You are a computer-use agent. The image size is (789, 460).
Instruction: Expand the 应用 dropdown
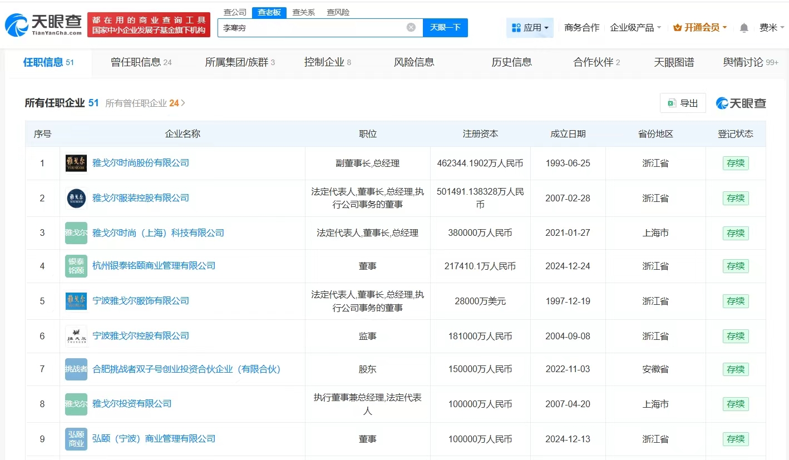click(x=546, y=28)
